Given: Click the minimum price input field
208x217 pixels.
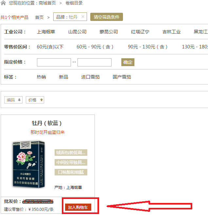Looking at the screenshot, I should 54,62.
